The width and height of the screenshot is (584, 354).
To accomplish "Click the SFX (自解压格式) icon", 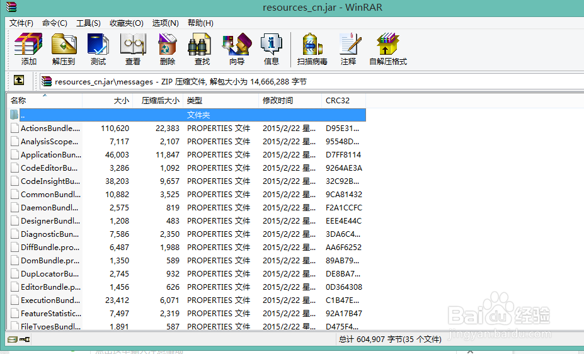I will pos(387,49).
